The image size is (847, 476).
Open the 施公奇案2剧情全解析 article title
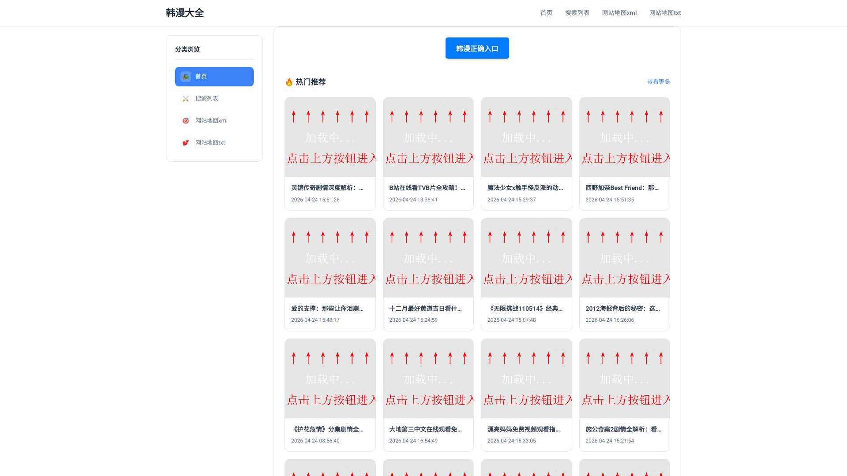tap(623, 429)
